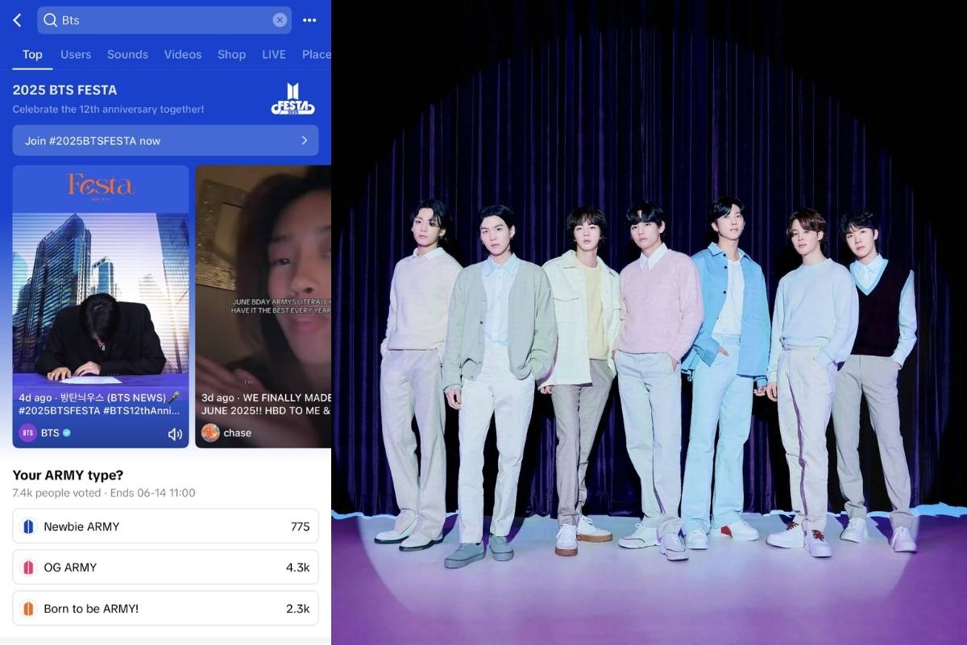The image size is (967, 645).
Task: Vote for OG ARMY option
Action: click(165, 568)
